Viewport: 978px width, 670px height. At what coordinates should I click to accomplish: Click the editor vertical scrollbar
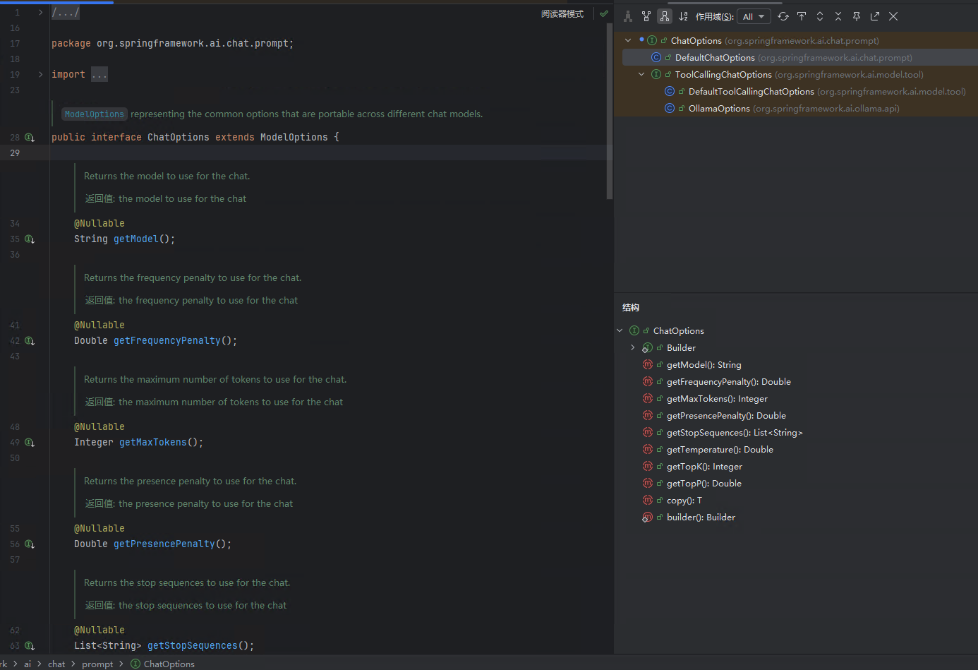(610, 112)
